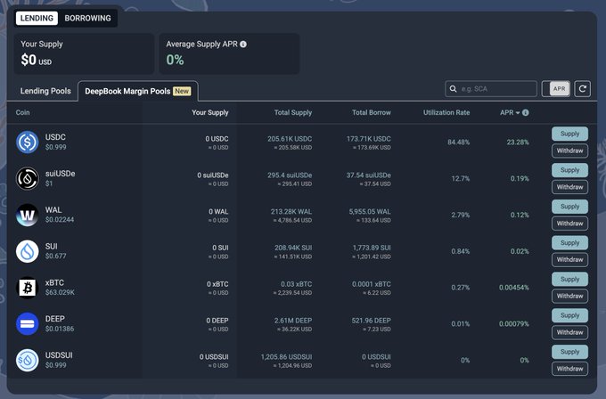Supply to the suiUSDe pool
606x399 pixels.
[569, 170]
